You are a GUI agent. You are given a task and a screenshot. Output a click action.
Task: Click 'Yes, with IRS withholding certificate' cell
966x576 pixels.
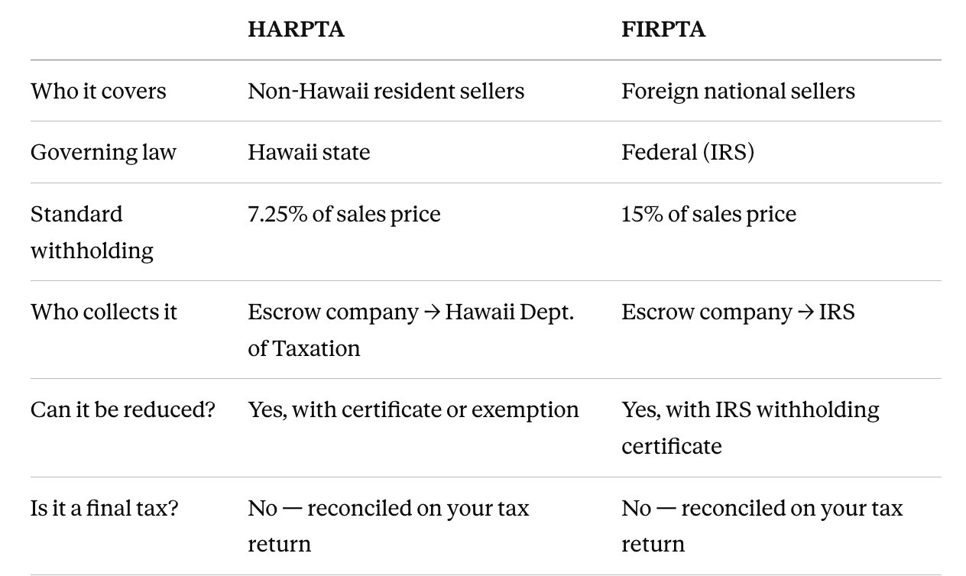(750, 428)
